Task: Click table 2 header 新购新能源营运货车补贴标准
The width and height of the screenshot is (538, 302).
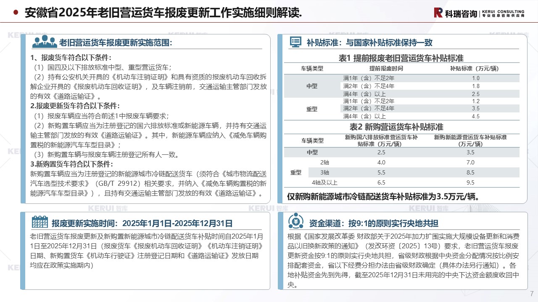Action: pyautogui.click(x=470, y=141)
